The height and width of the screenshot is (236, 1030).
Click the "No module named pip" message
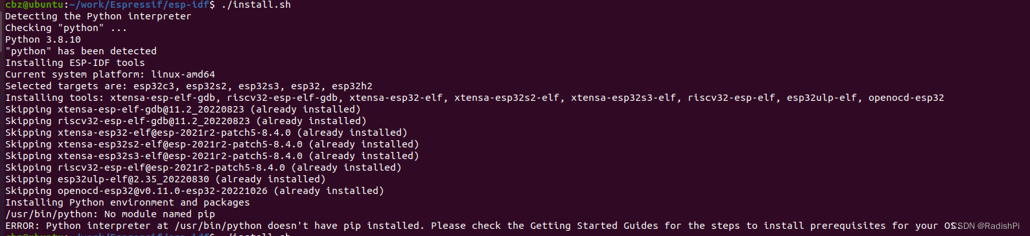[159, 214]
